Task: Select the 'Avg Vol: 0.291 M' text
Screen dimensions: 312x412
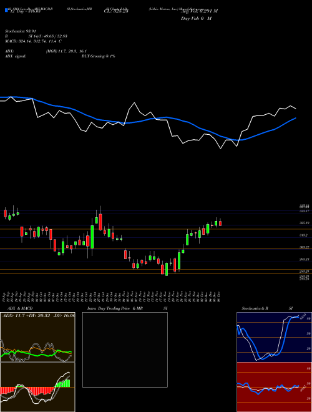Action: (199, 11)
